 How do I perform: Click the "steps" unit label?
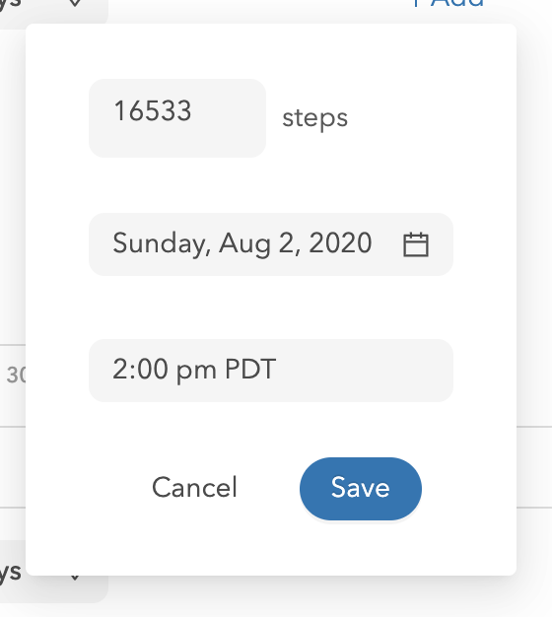[315, 118]
